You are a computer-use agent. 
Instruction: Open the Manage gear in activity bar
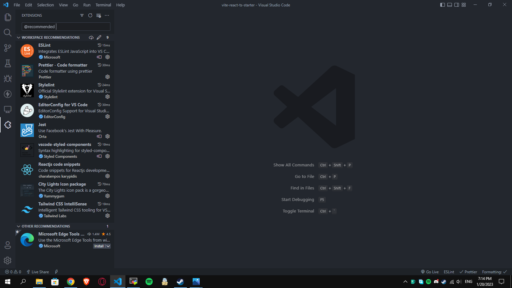(x=8, y=260)
